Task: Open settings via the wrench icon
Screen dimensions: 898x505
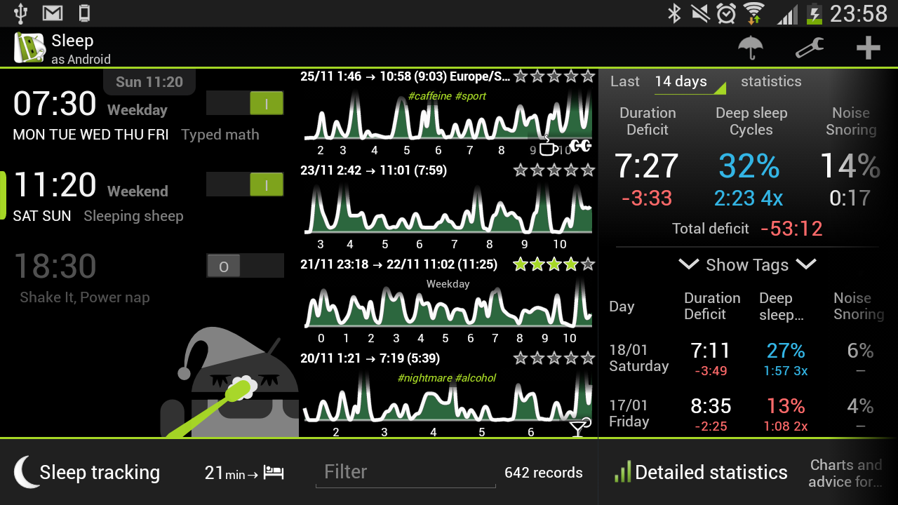Action: 809,48
